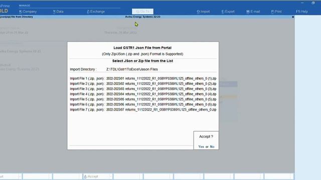Click the A: Accept bottom bar button

98,176
